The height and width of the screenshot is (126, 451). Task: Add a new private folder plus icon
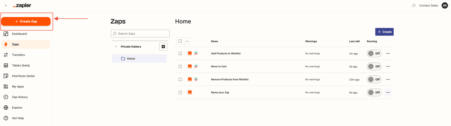(x=163, y=47)
